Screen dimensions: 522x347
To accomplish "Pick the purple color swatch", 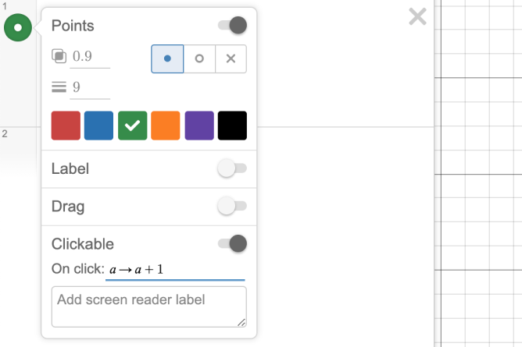I will 199,126.
